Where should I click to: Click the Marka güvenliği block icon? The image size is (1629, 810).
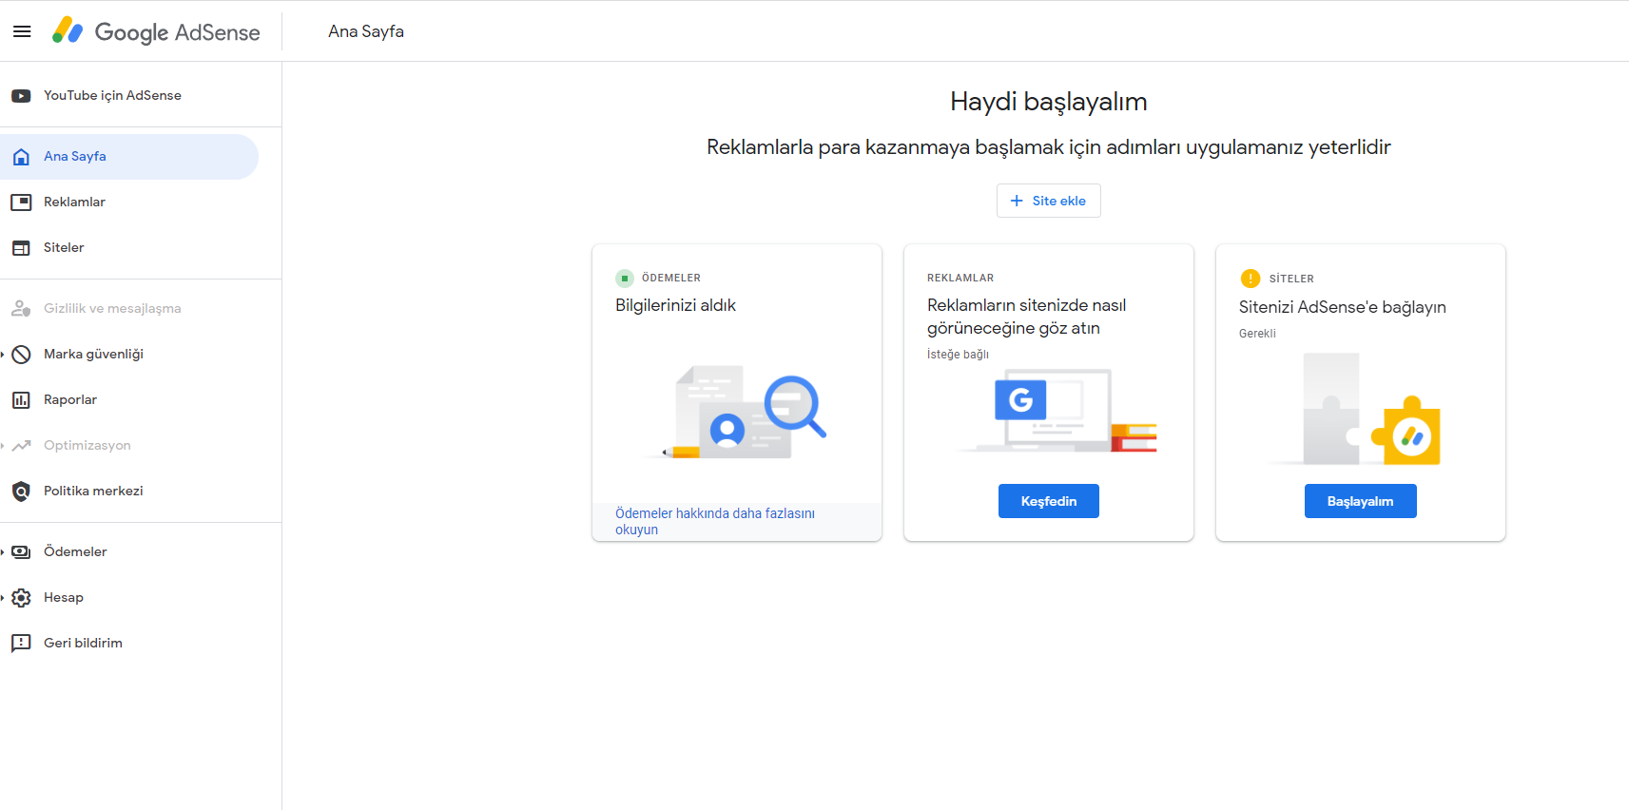click(21, 355)
